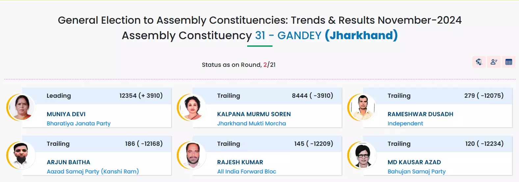Click the All India Forward Bloc label
Viewport: 519px width, 182px height.
pyautogui.click(x=247, y=171)
